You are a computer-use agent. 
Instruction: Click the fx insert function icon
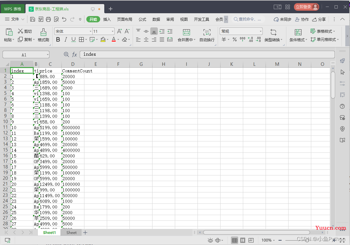pos(74,55)
